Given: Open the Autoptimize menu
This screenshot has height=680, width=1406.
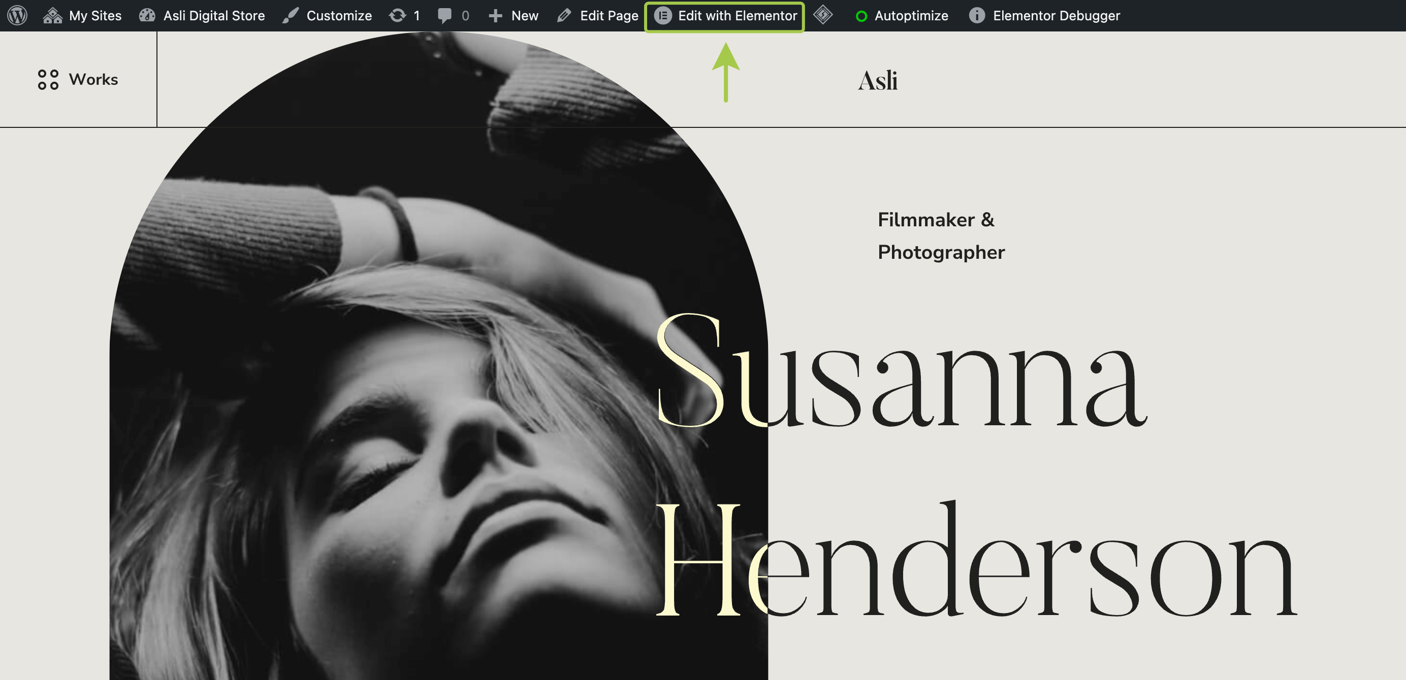Looking at the screenshot, I should [x=910, y=15].
